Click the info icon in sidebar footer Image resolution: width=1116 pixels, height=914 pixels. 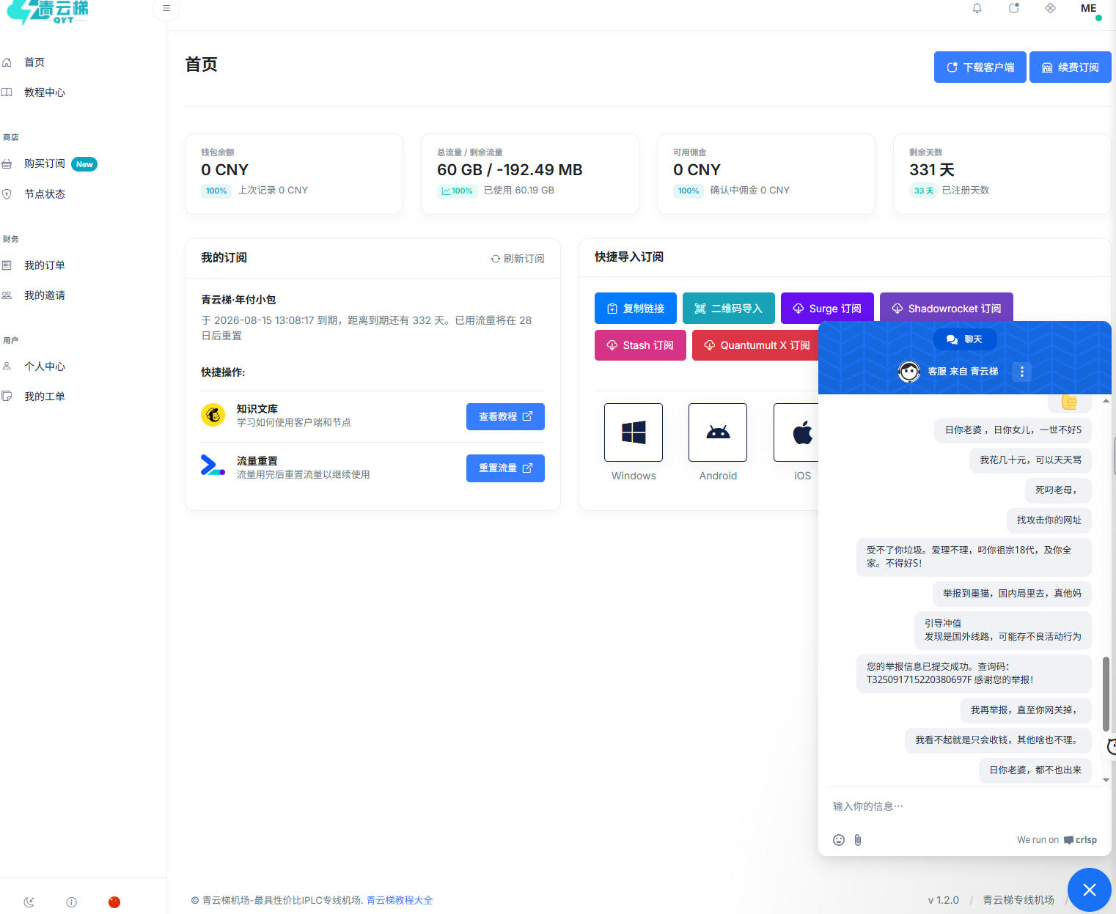tap(71, 902)
